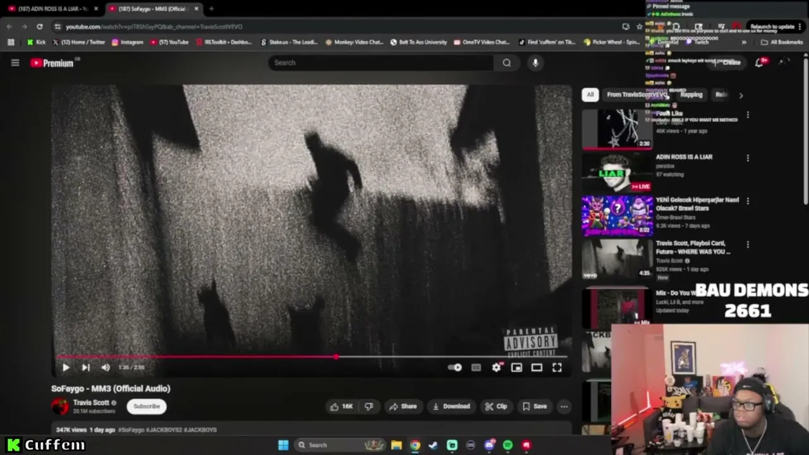Open Brawl Stars Hiperşarjlar video thumbnail
Screen dimensions: 809x455
click(617, 215)
